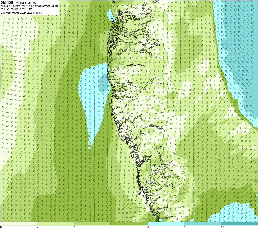Screen dimensions: 258x229
Task: Click the '0' scale label
Action: 1,227
